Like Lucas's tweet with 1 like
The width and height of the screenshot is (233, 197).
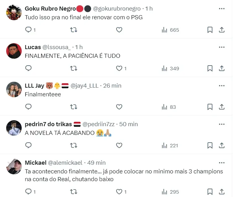click(119, 68)
